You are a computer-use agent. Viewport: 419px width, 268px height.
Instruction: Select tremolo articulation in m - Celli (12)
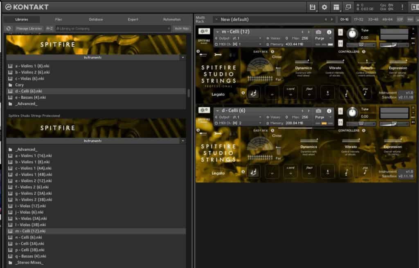click(328, 93)
